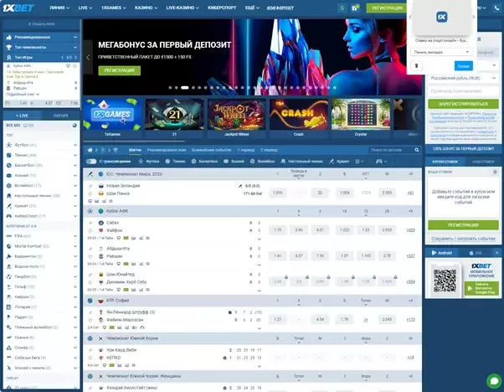Open Панель закладок folder dropdown
Screen dimensions: 504x392
click(x=441, y=52)
